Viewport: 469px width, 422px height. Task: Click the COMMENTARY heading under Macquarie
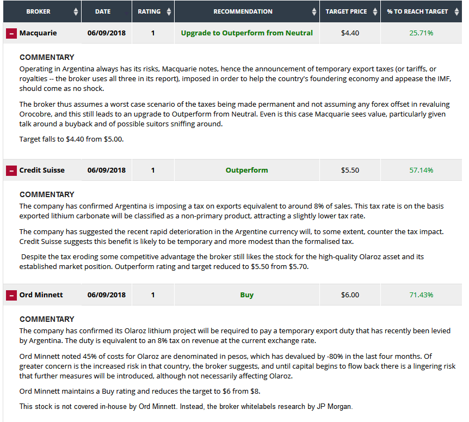[47, 57]
